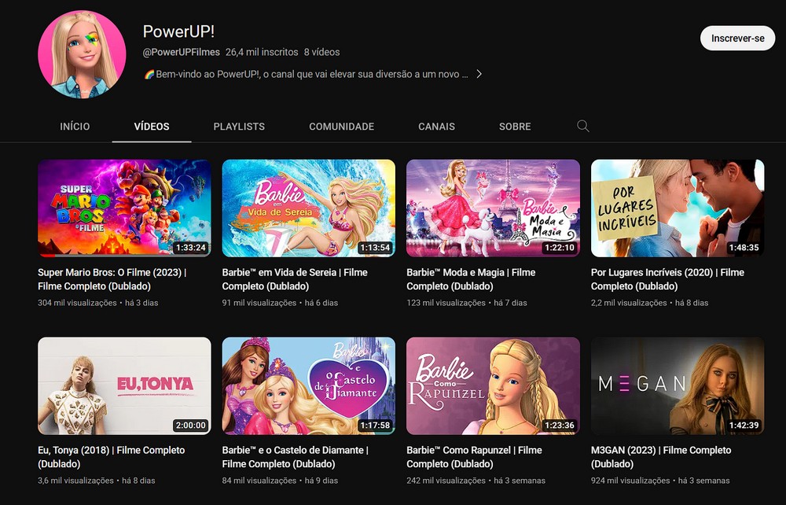The height and width of the screenshot is (505, 786).
Task: Click the @PowerUPFilmes handle
Action: tap(181, 52)
